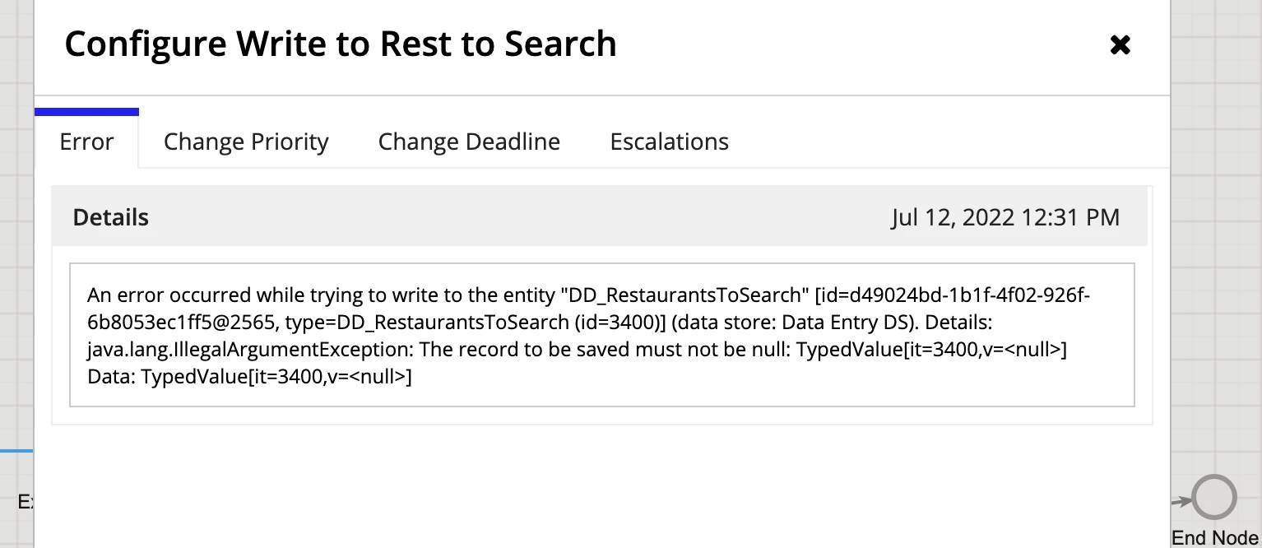The image size is (1262, 548).
Task: Click the Jul 12, 2022 12:31 PM timestamp
Action: coord(1005,217)
